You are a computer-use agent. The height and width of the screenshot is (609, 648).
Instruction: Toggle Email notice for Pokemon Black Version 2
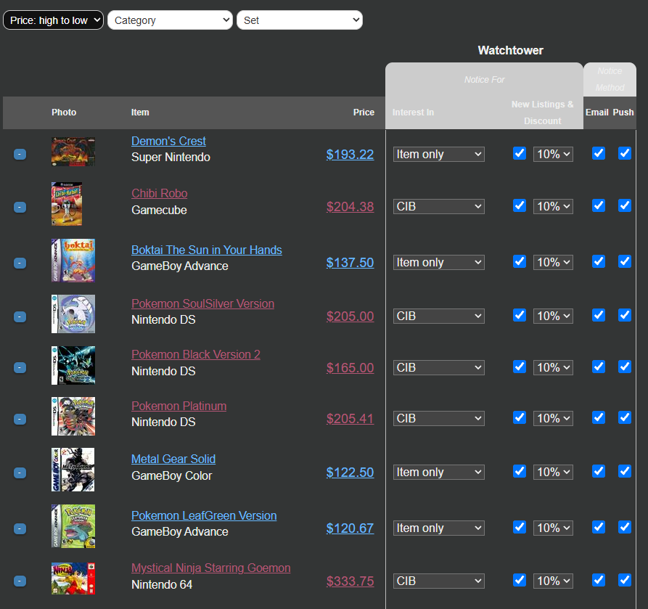point(599,367)
